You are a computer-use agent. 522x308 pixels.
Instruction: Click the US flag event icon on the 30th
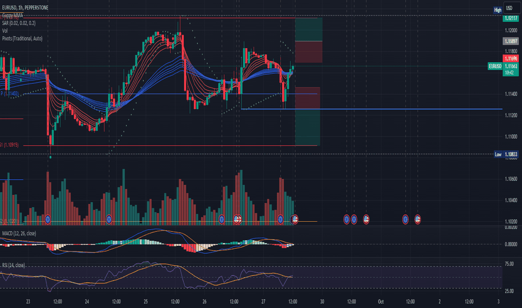pyautogui.click(x=366, y=219)
